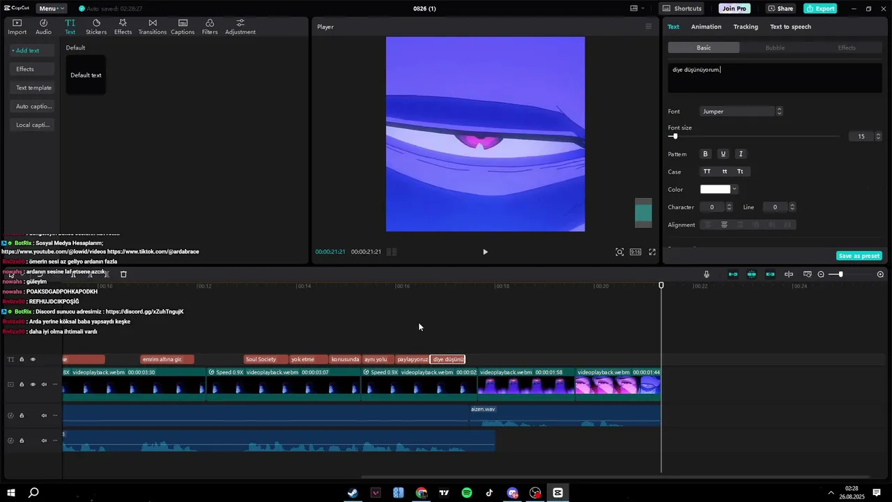Toggle italic text pattern
This screenshot has height=502, width=892.
[740, 154]
